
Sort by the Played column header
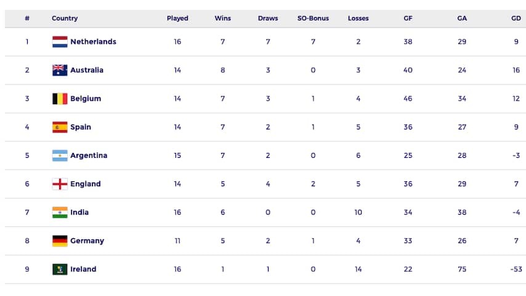pyautogui.click(x=177, y=18)
